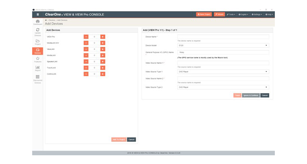Open Discovered Devices in sidebar

pos(38,79)
